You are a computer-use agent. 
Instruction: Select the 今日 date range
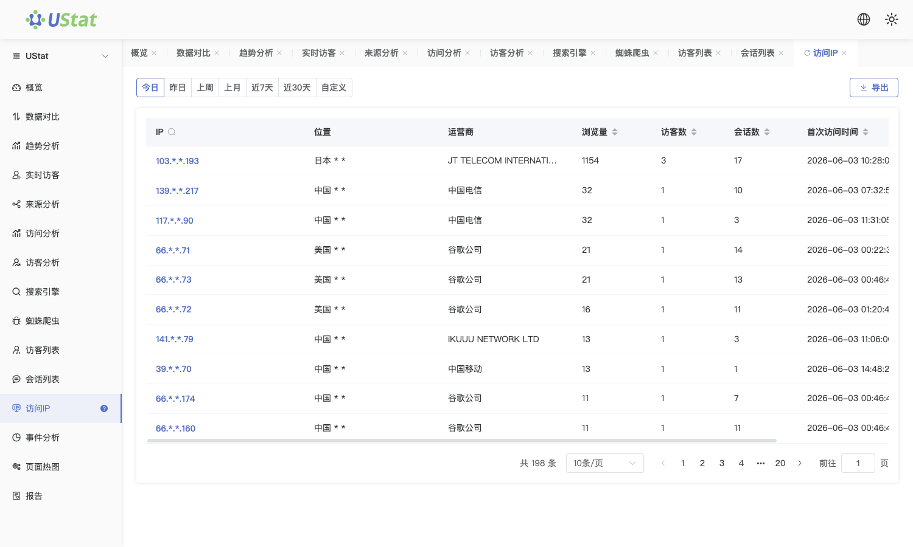point(150,88)
